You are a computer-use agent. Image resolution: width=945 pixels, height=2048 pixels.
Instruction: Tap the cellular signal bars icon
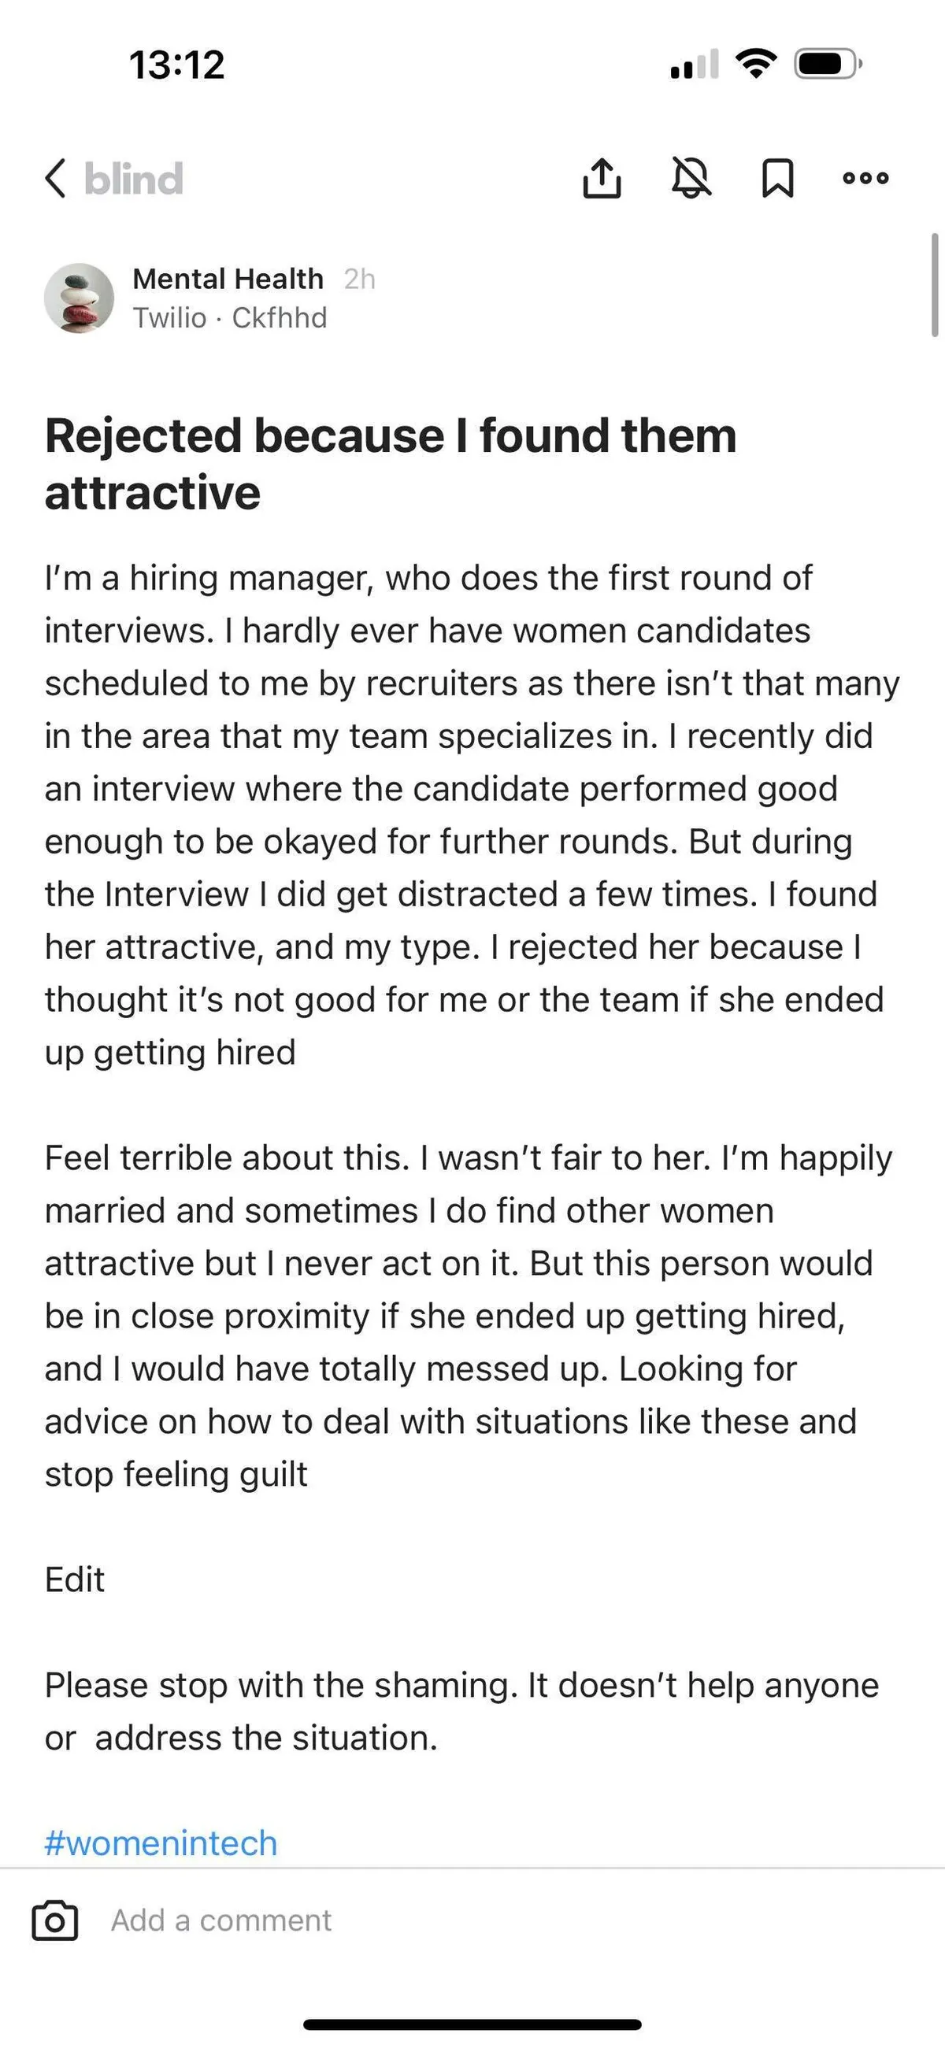click(695, 65)
